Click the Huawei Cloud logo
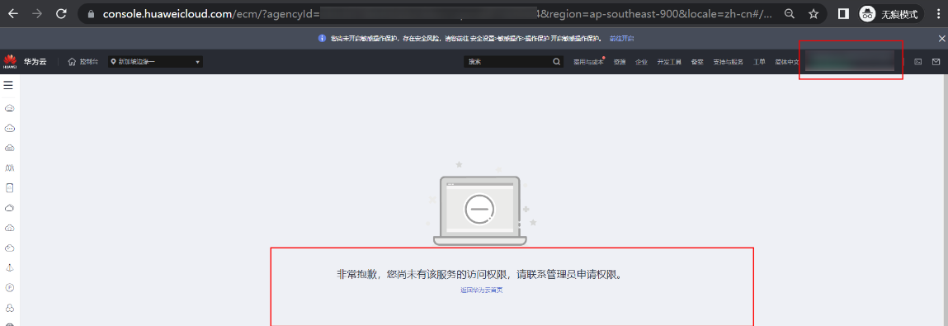This screenshot has width=948, height=326. (x=10, y=62)
